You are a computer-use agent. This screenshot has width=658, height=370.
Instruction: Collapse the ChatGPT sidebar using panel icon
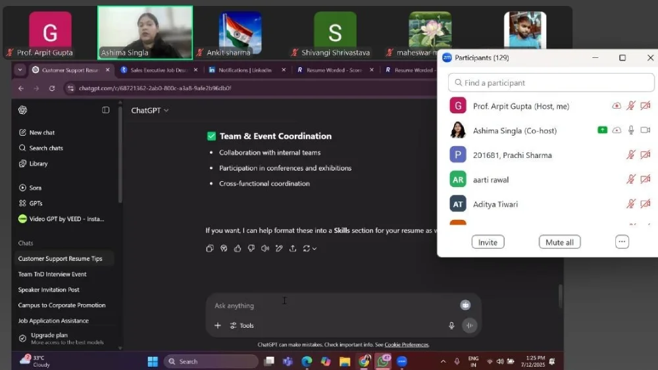click(x=105, y=110)
